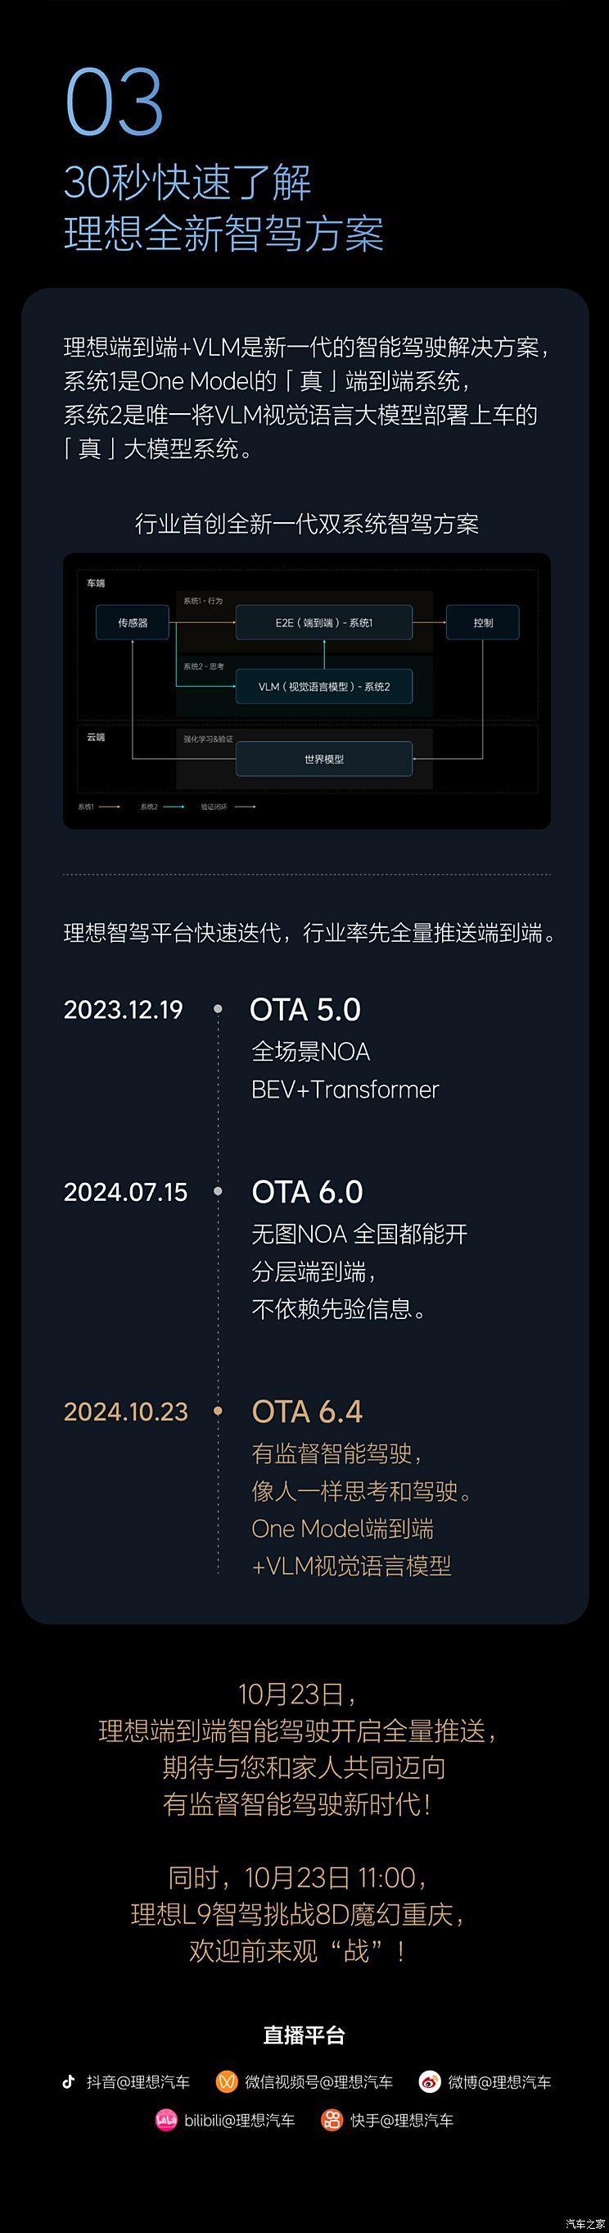Select the 2024.10.23 timeline dot
Viewport: 609px width, 2233px height.
218,1412
